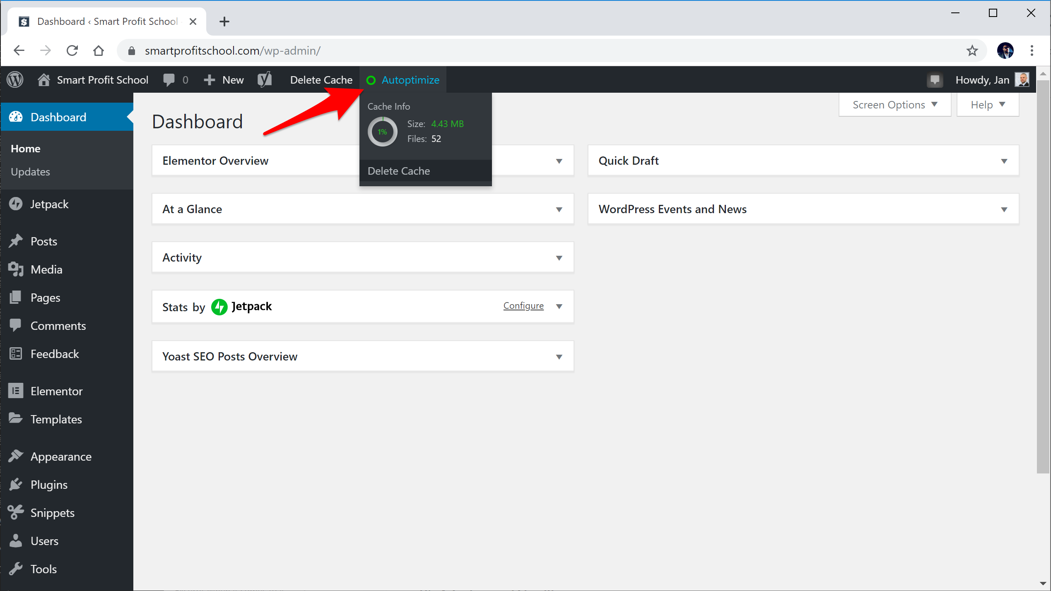Viewport: 1051px width, 591px height.
Task: Click the Comments bubble icon in sidebar
Action: pos(16,325)
